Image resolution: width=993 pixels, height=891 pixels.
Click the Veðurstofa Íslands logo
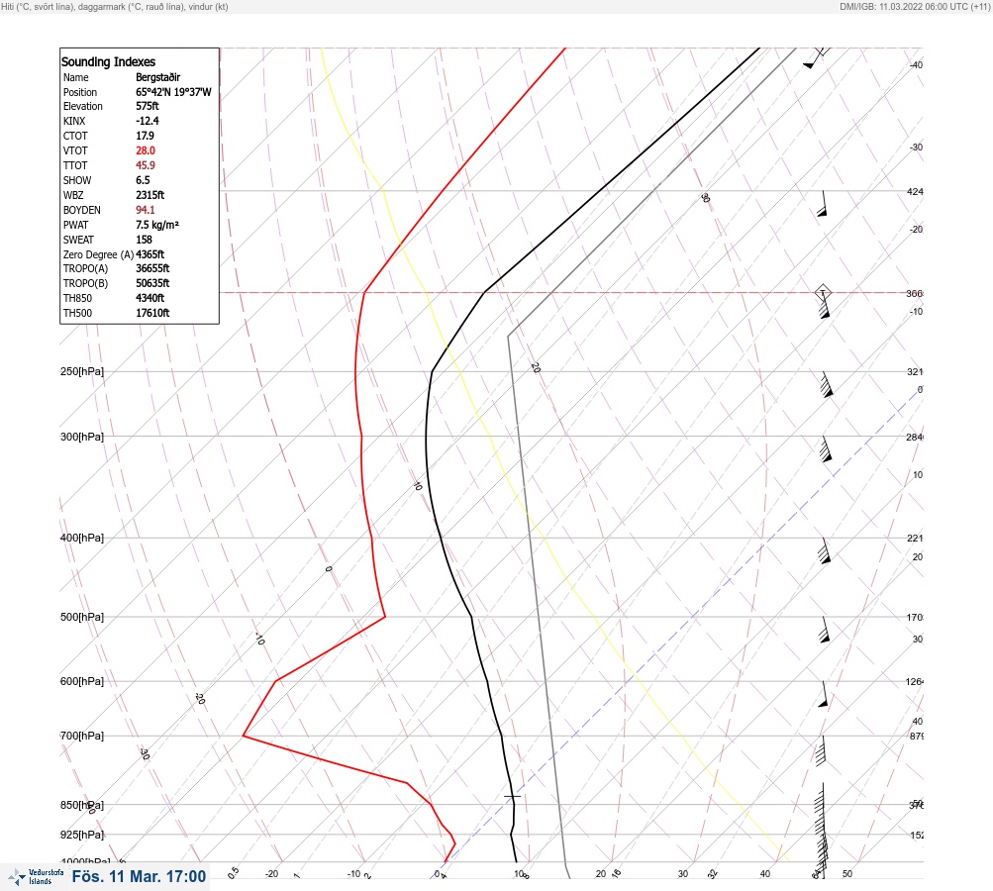coord(35,876)
